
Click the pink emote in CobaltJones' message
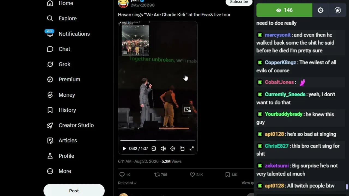[302, 82]
